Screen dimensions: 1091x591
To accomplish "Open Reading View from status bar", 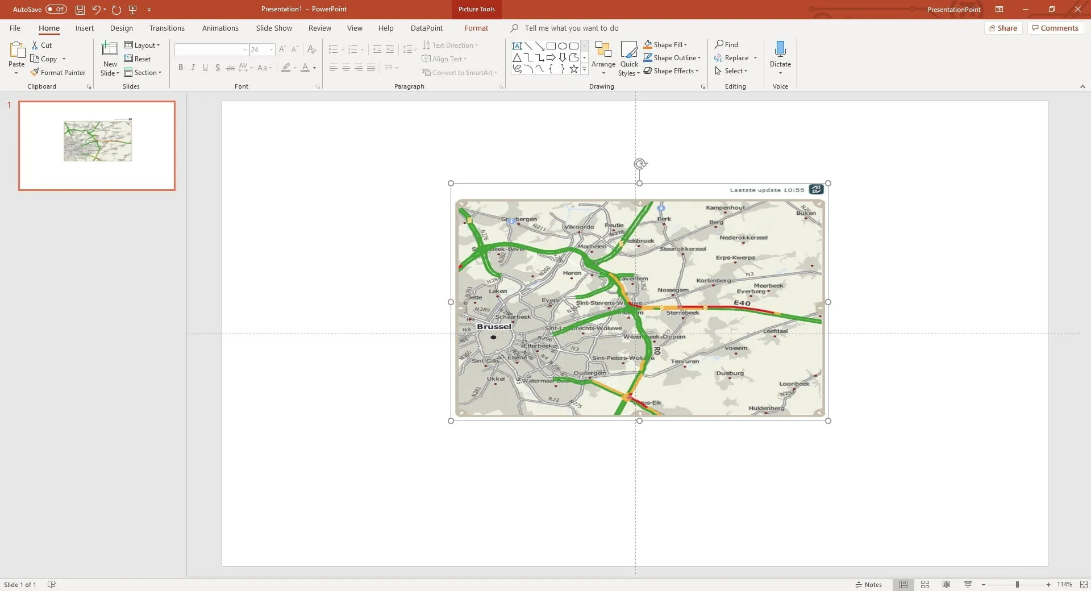I will click(946, 585).
